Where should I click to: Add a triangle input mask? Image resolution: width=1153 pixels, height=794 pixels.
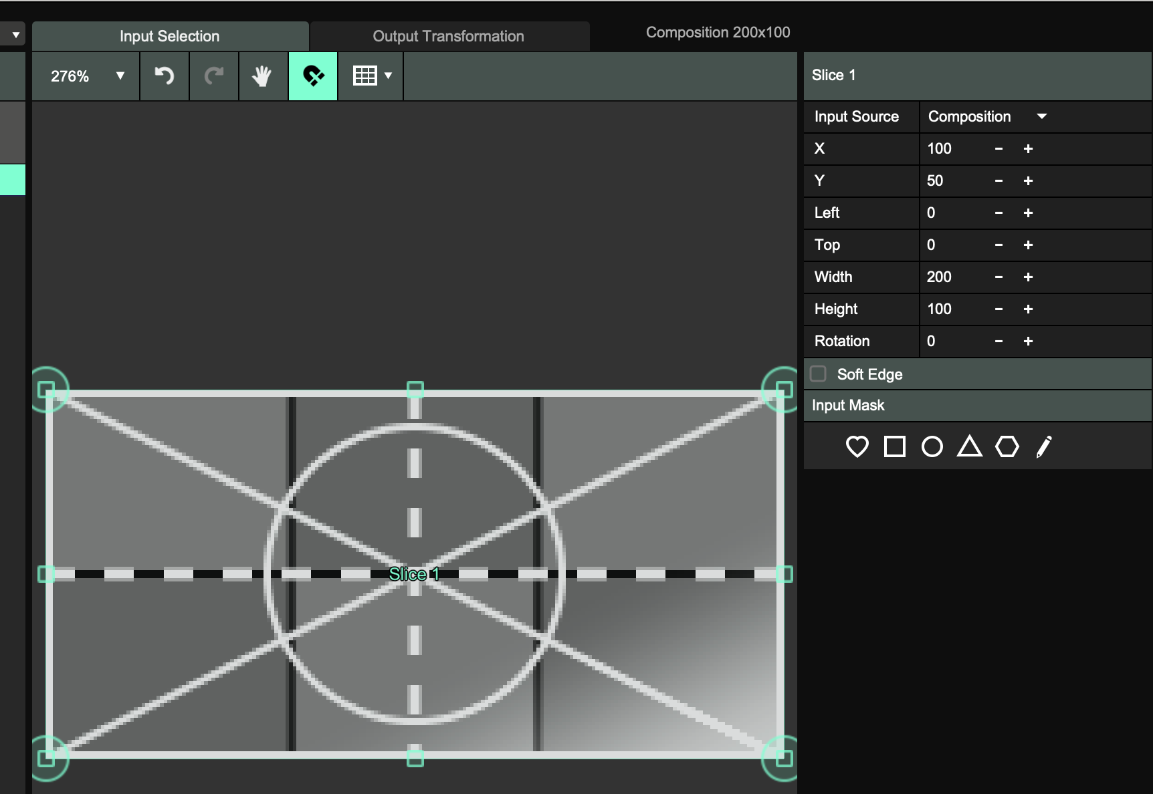coord(969,446)
